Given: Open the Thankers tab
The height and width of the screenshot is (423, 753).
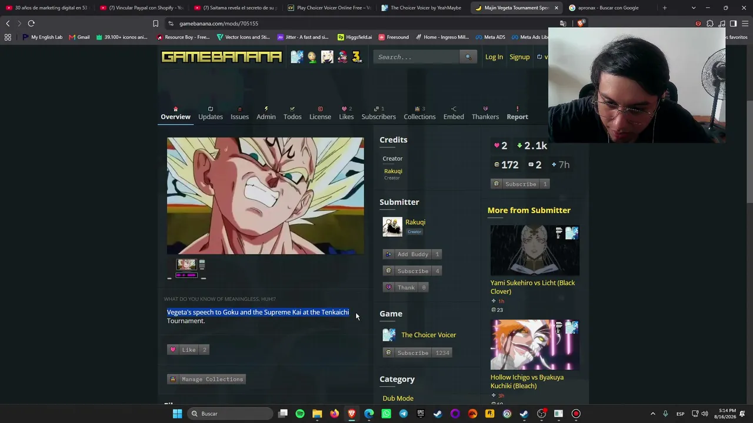Looking at the screenshot, I should point(485,113).
